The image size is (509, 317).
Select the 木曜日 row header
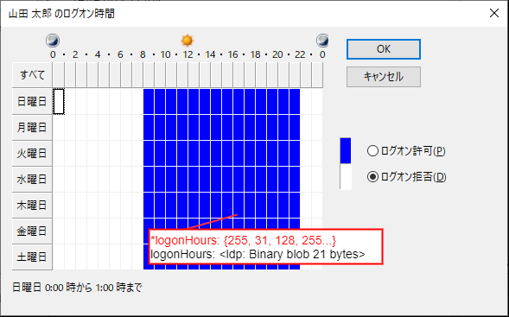[x=32, y=206]
